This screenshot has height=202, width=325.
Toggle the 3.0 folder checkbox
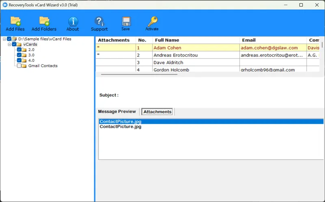19,55
